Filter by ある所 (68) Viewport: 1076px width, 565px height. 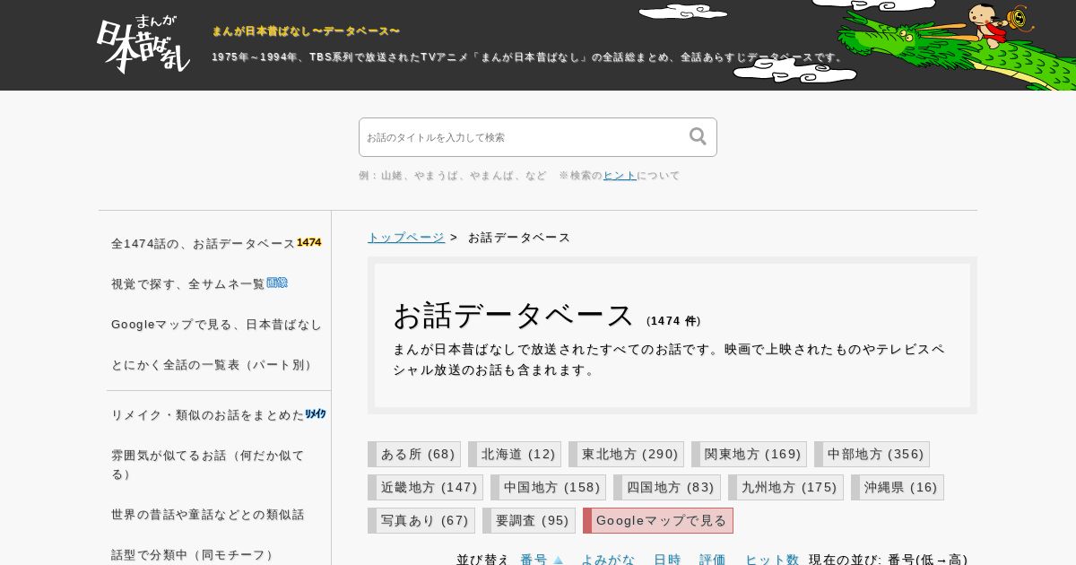tap(414, 454)
